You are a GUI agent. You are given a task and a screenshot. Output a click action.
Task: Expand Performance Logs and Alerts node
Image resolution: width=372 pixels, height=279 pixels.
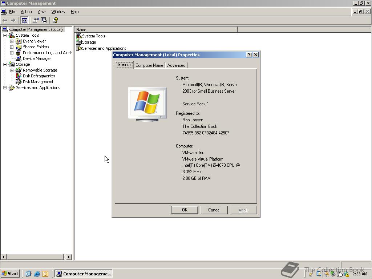pyautogui.click(x=12, y=53)
